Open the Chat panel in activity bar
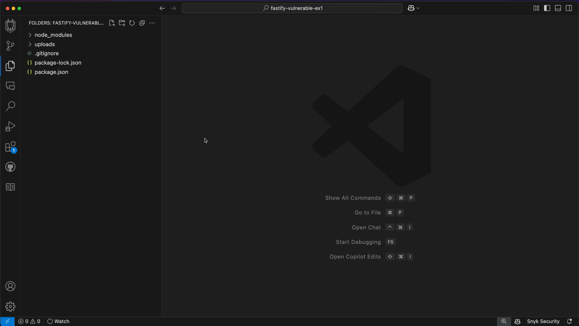 point(10,86)
